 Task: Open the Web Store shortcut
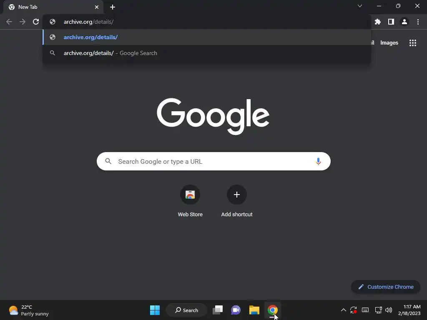190,201
